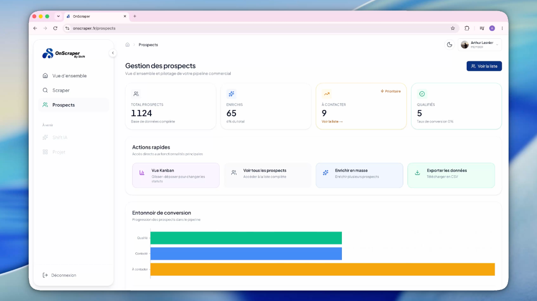This screenshot has width=537, height=301.
Task: Open Voir tous les prospects action
Action: pos(267,175)
